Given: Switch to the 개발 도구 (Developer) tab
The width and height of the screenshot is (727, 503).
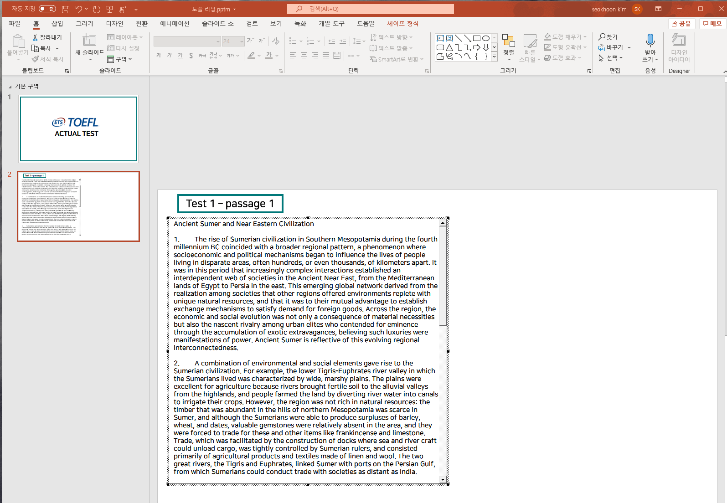Looking at the screenshot, I should pos(331,24).
